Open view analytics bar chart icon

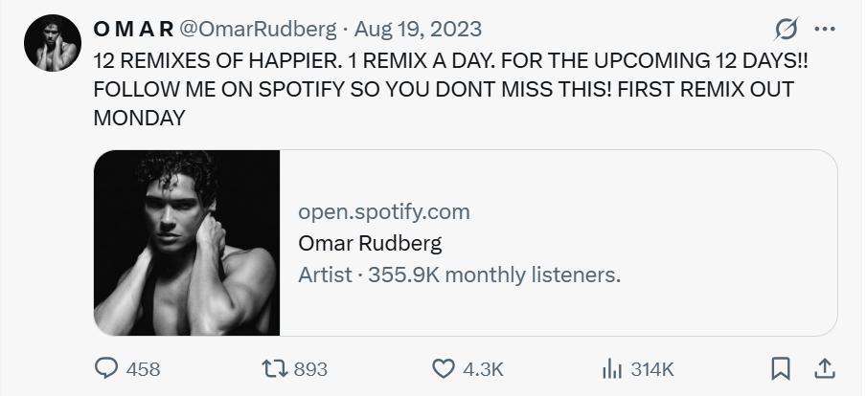pyautogui.click(x=612, y=368)
